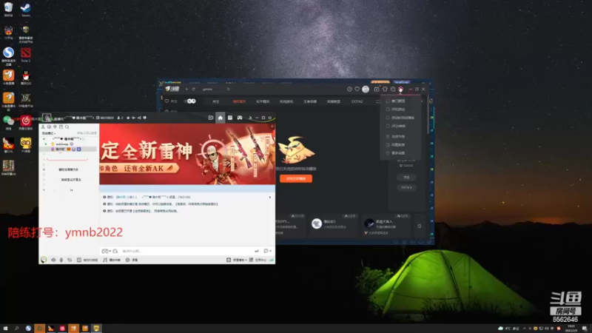
Task: Open the Douyu skin shirt icon
Action: pyautogui.click(x=385, y=89)
